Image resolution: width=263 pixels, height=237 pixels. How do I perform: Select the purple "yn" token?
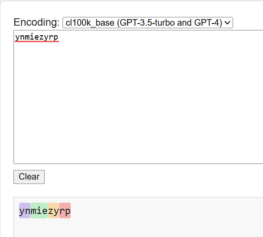coord(25,210)
